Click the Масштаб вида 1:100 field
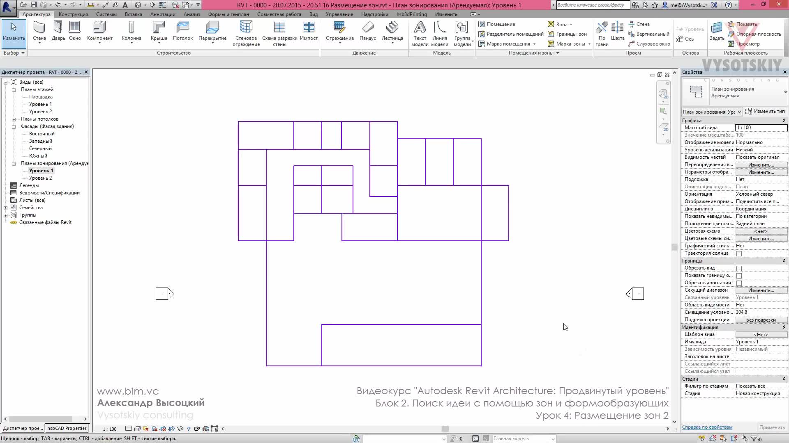This screenshot has height=443, width=789. pos(761,128)
